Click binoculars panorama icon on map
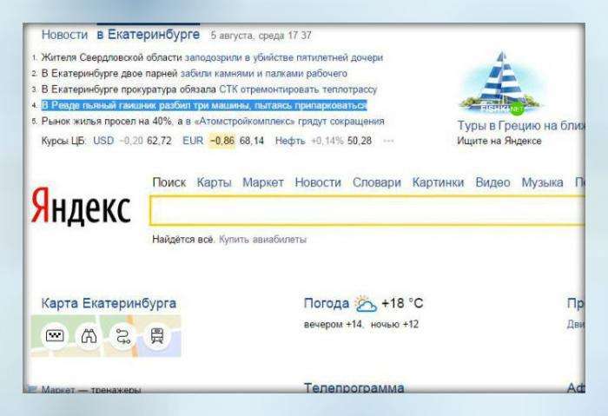 89,336
